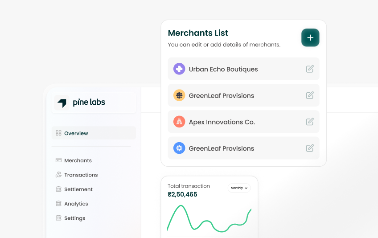Click the green plus add-merchant button
Image resolution: width=378 pixels, height=238 pixels.
(x=310, y=37)
